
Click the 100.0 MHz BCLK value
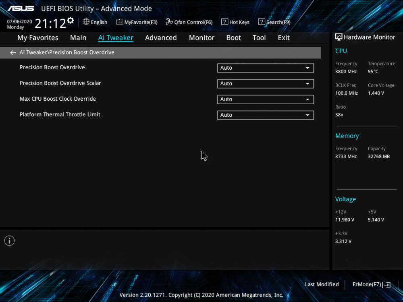click(x=347, y=93)
